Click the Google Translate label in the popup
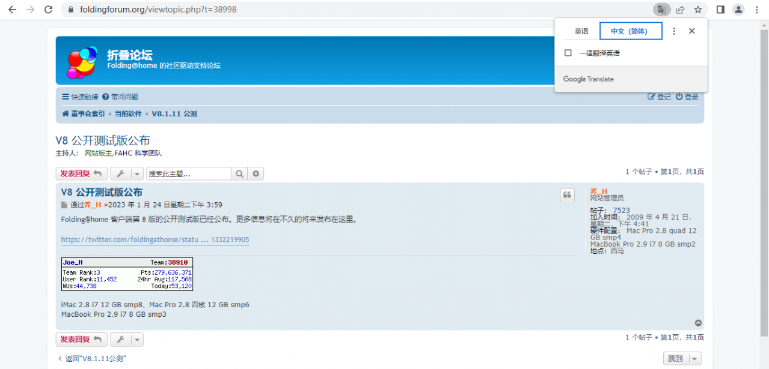The width and height of the screenshot is (769, 369). point(589,79)
